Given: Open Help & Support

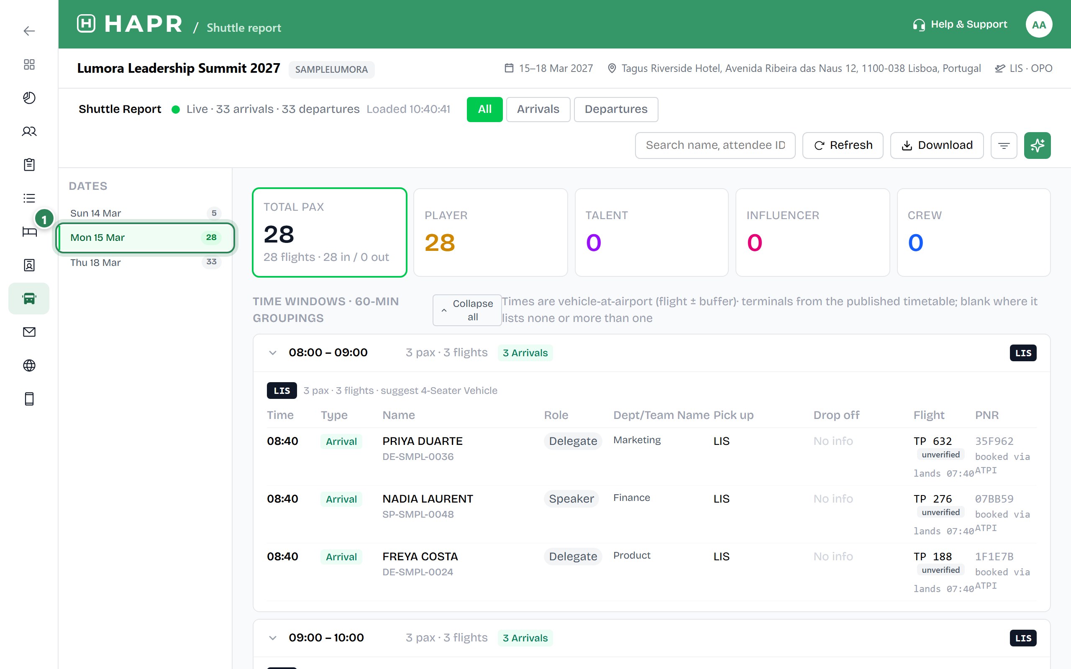Looking at the screenshot, I should [960, 24].
